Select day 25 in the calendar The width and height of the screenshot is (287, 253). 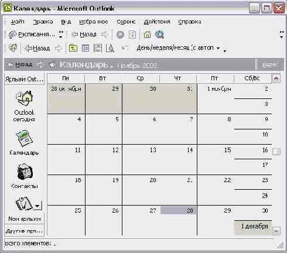tap(66, 221)
